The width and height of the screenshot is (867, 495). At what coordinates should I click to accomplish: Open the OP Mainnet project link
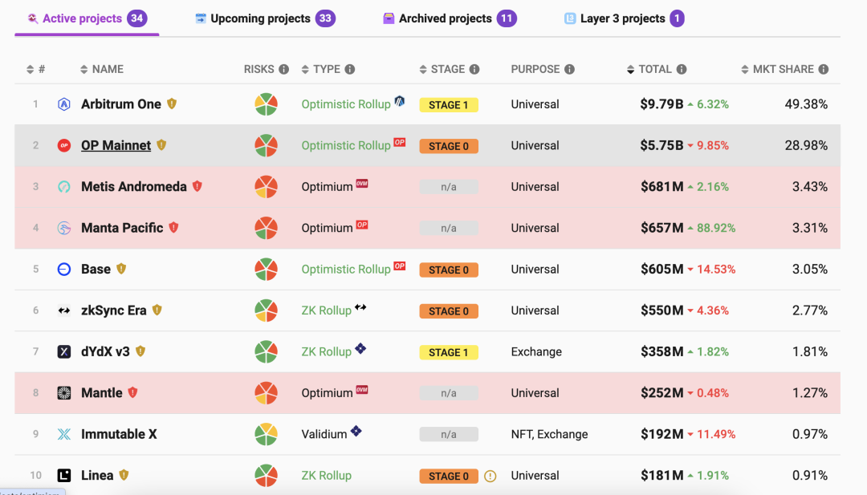tap(116, 145)
